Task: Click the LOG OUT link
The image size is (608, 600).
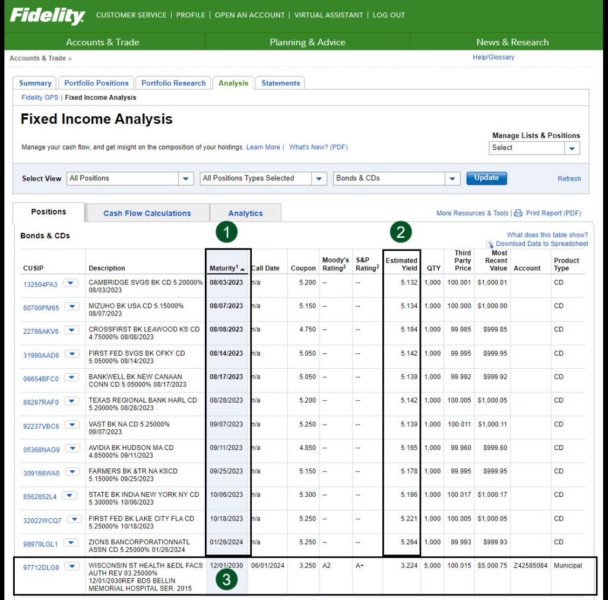Action: 389,15
